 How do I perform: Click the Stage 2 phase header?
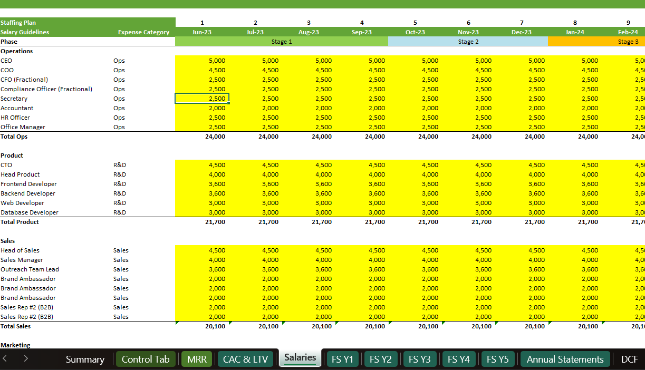(468, 41)
